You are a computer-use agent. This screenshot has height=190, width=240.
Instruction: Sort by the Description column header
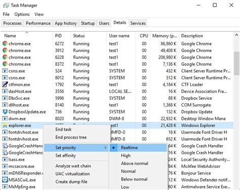pyautogui.click(x=206, y=36)
